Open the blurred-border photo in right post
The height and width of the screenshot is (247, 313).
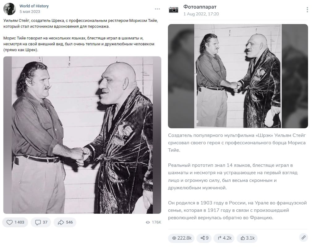(238, 76)
